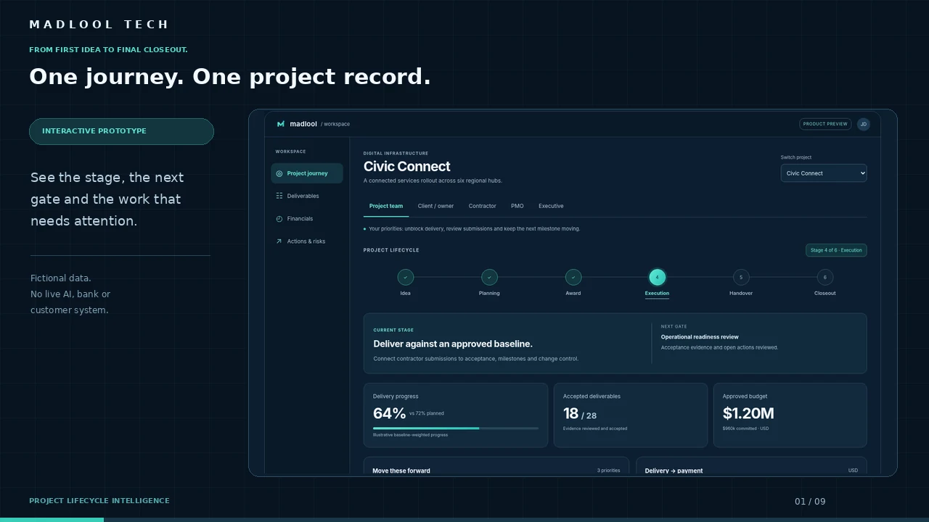The height and width of the screenshot is (522, 929).
Task: Click the Planning stage checkmark circle
Action: 489,277
